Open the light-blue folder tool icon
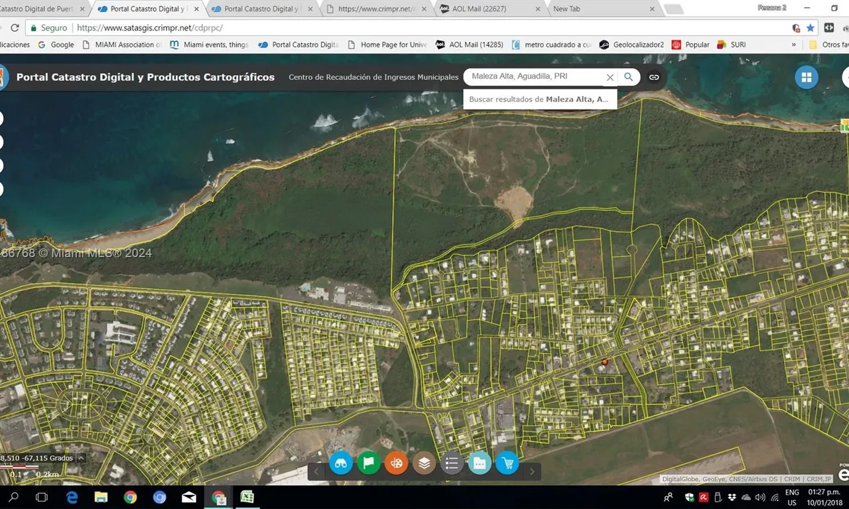This screenshot has width=849, height=509. (x=480, y=463)
